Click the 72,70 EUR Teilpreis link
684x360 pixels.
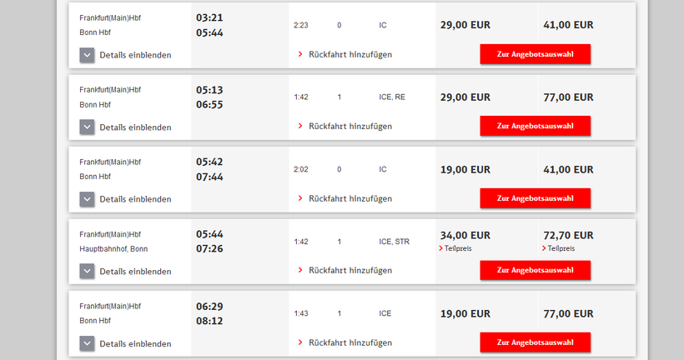tap(561, 248)
